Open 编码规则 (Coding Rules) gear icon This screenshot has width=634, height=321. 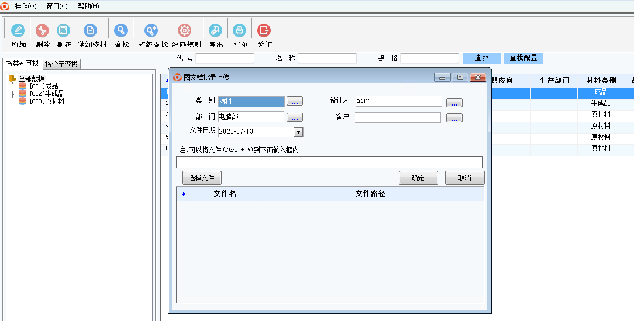185,31
